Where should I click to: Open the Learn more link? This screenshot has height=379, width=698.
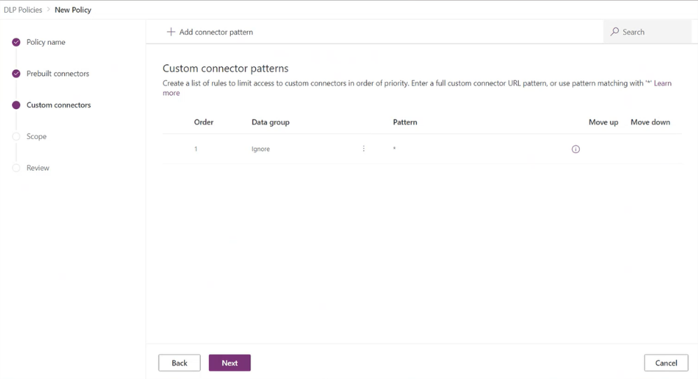662,83
